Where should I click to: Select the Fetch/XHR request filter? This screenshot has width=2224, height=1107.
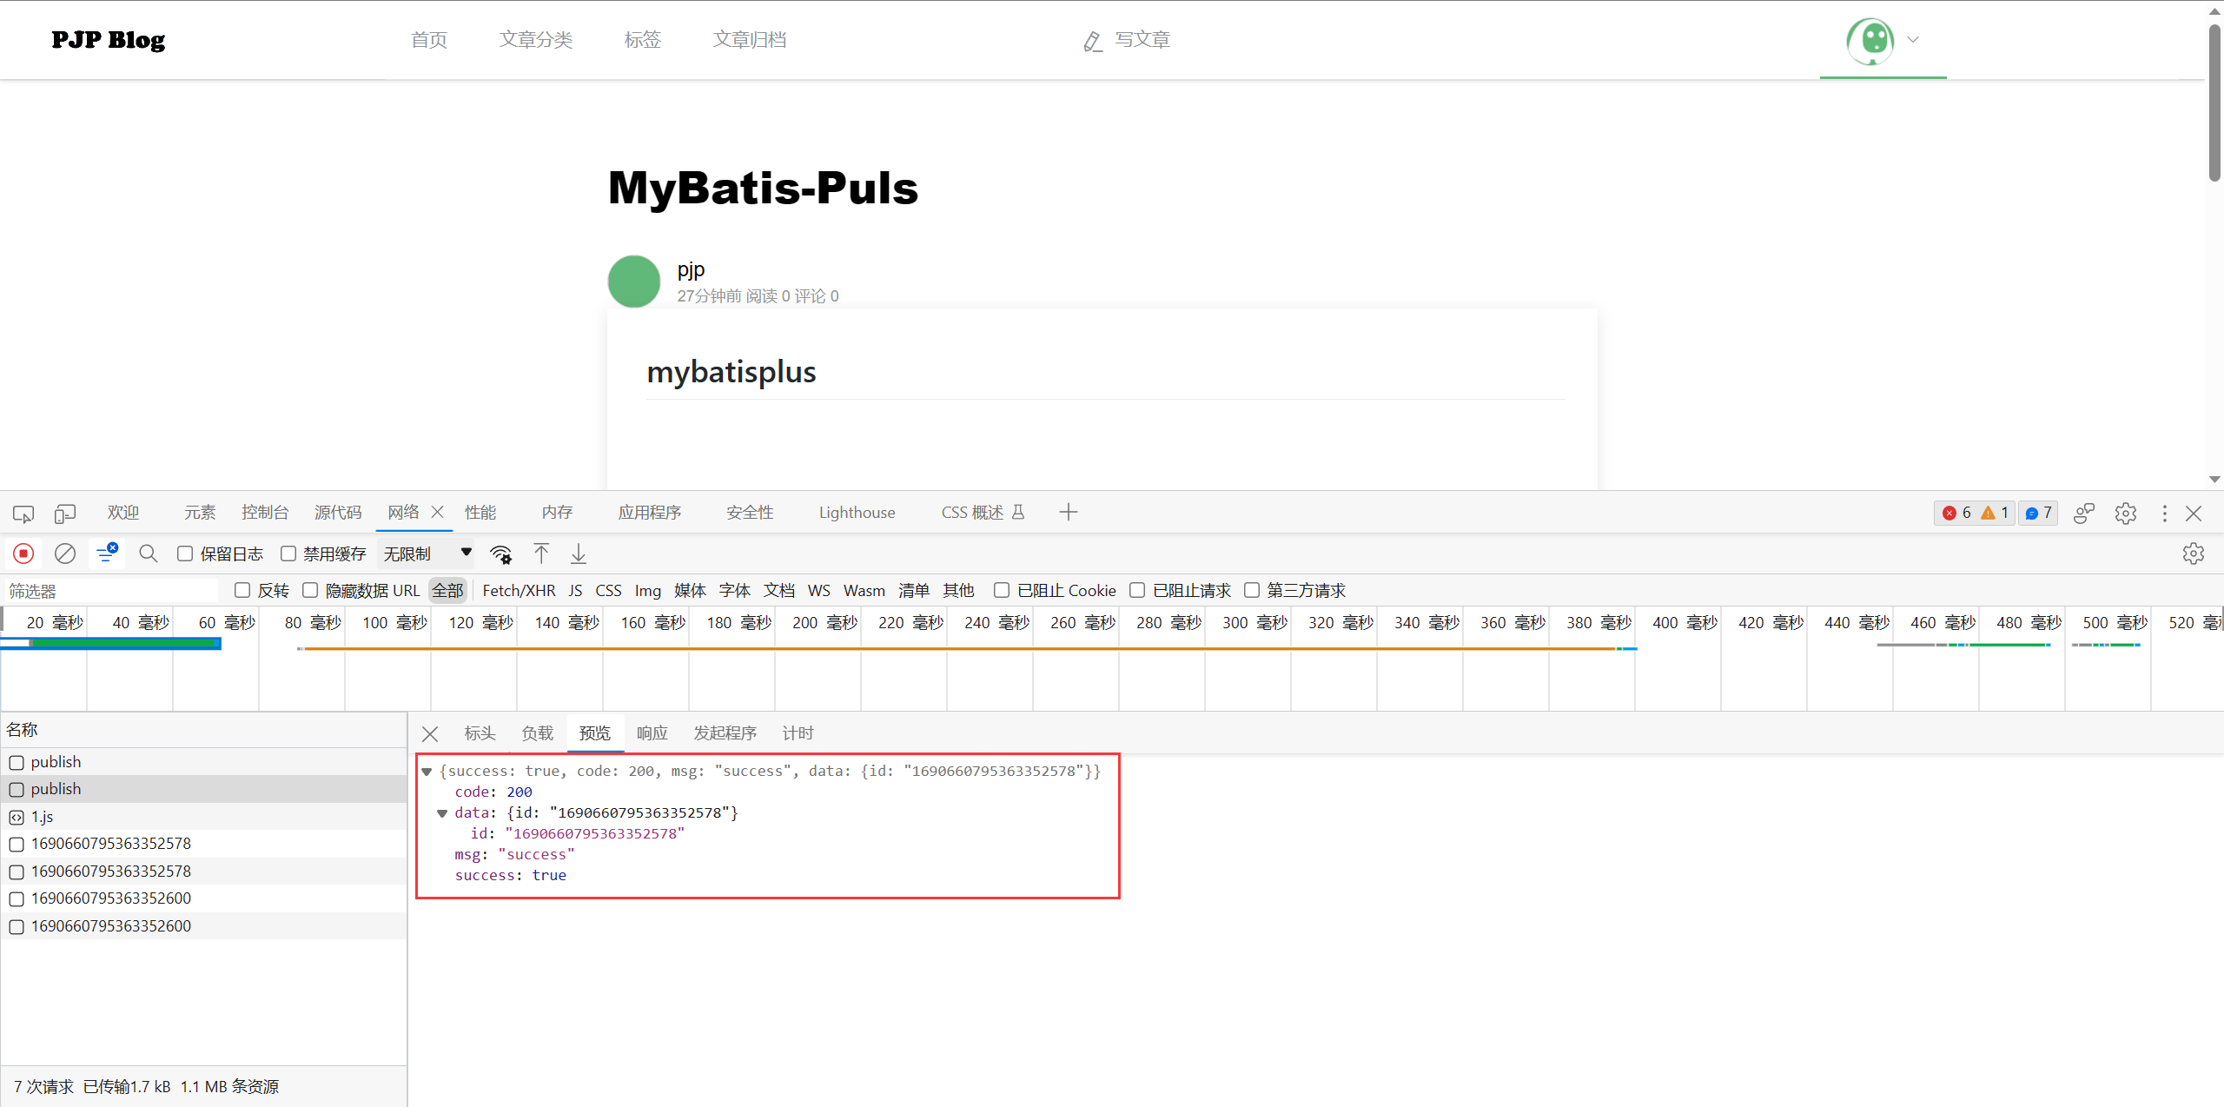pos(519,591)
